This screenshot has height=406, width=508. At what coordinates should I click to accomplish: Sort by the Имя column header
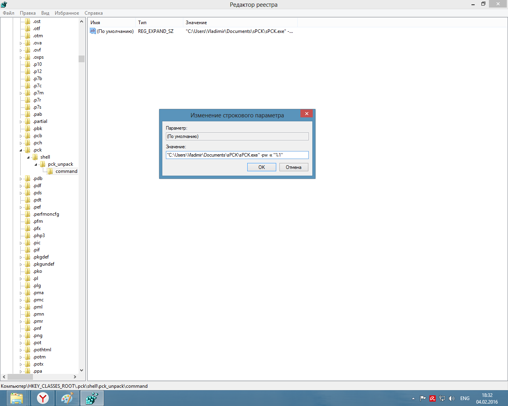112,23
